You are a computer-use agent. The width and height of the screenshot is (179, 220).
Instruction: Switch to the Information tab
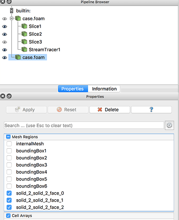pyautogui.click(x=104, y=89)
